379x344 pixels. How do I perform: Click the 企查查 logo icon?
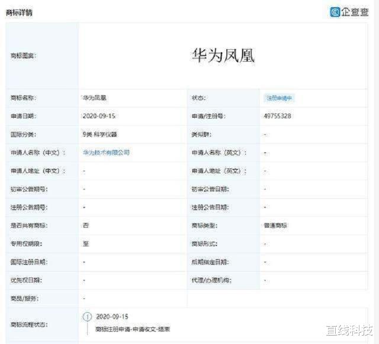[x=335, y=12]
